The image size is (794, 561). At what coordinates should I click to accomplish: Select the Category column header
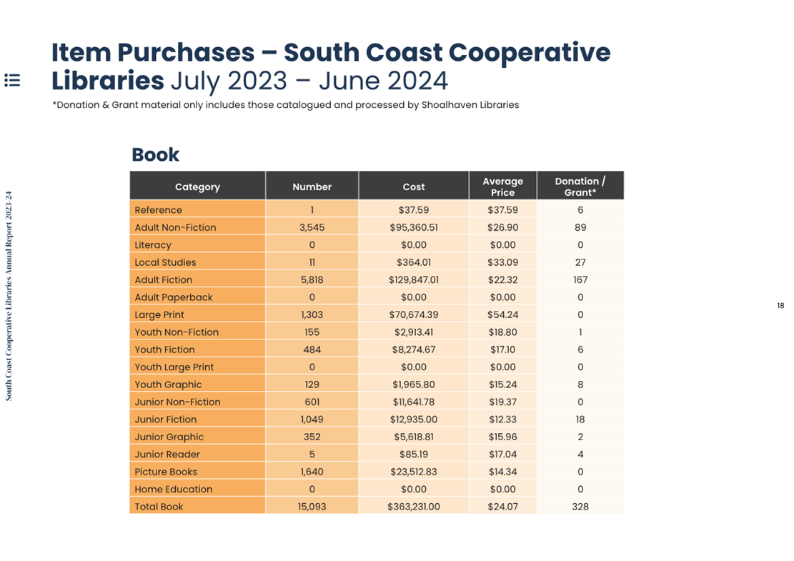[197, 187]
